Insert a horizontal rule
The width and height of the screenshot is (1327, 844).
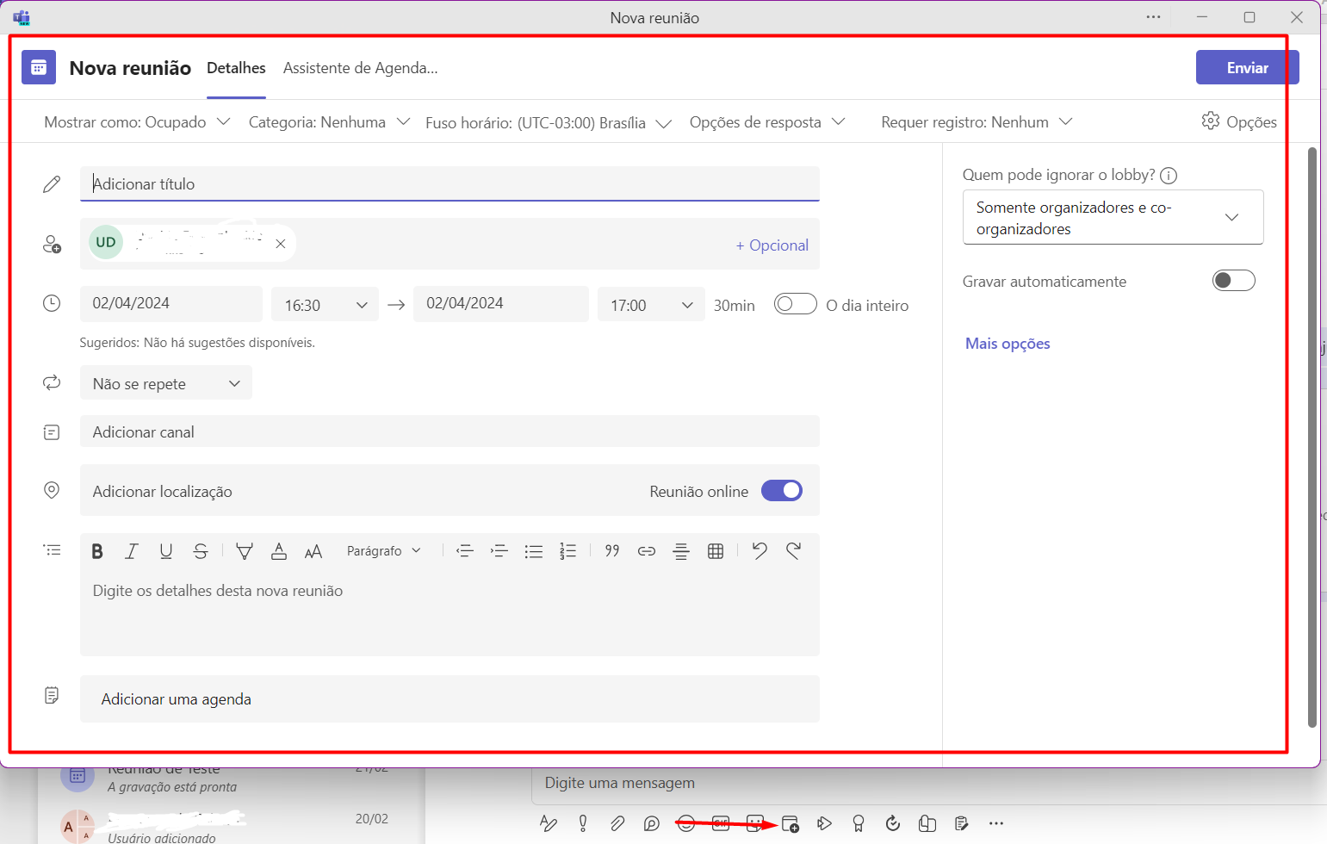pyautogui.click(x=681, y=551)
